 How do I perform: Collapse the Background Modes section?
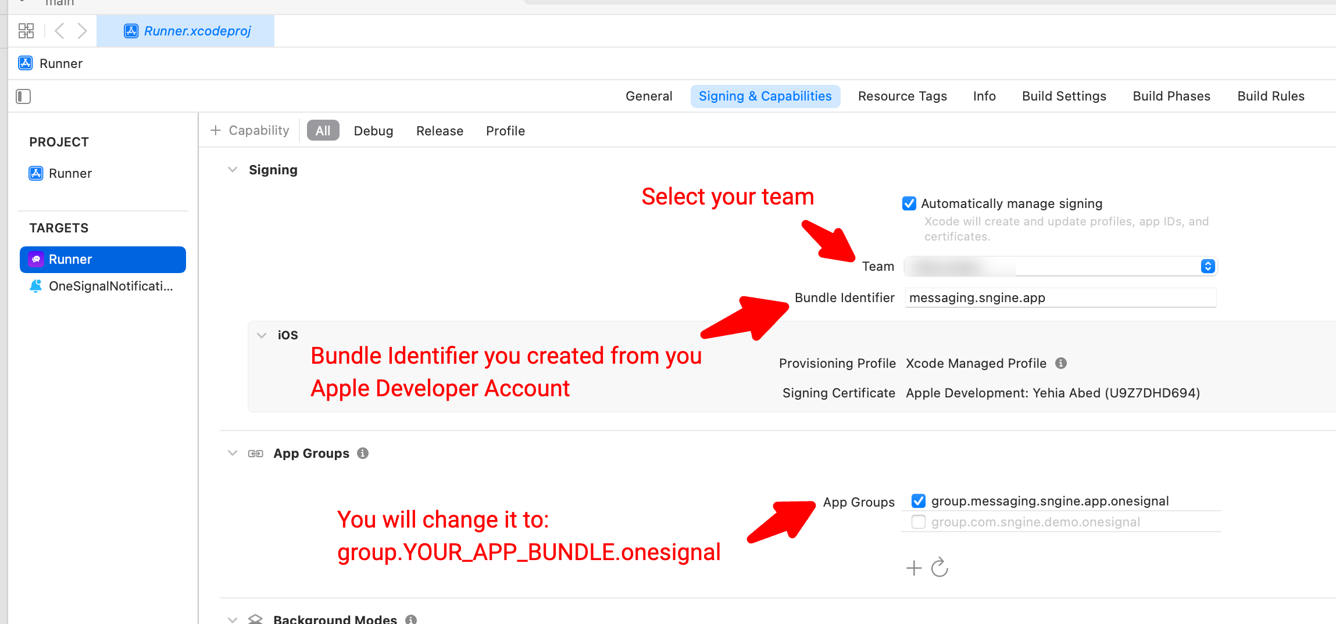(x=233, y=619)
